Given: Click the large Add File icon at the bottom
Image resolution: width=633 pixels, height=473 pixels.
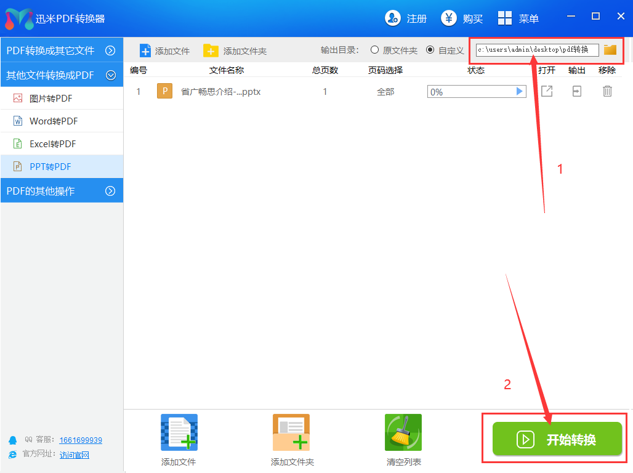Looking at the screenshot, I should coord(179,432).
